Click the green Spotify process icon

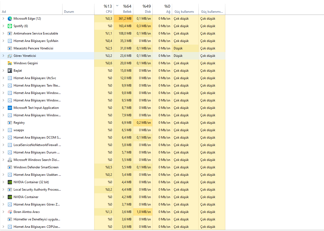(x=10, y=26)
